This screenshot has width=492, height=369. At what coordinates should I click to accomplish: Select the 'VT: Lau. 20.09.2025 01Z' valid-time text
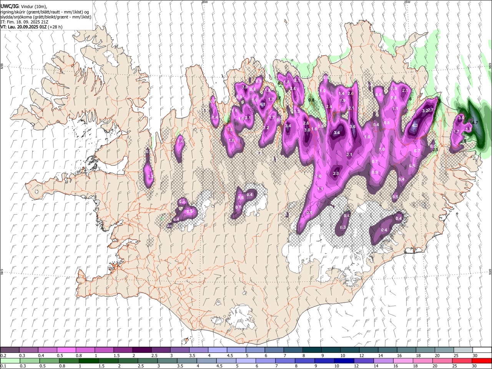23,27
